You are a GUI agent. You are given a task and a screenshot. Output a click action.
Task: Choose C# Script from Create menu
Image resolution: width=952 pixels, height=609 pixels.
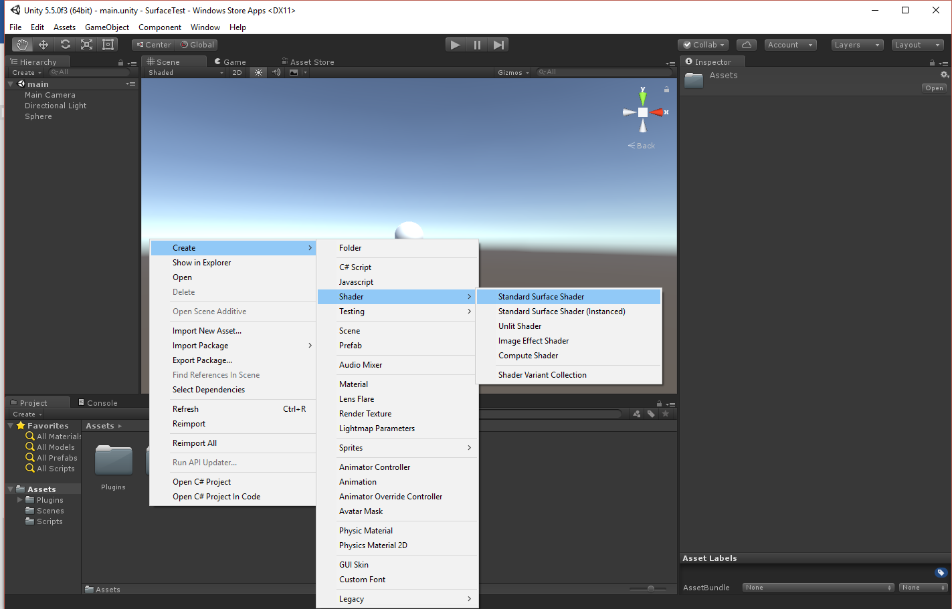pos(397,267)
